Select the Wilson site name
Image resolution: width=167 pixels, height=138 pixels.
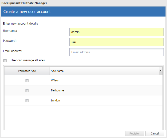pos(55,80)
